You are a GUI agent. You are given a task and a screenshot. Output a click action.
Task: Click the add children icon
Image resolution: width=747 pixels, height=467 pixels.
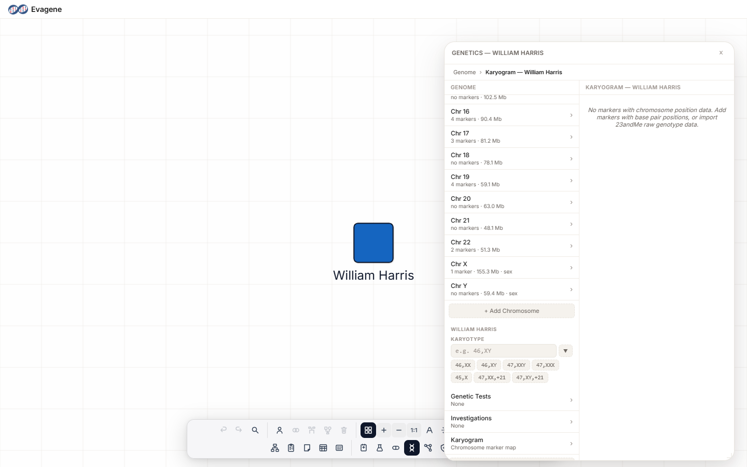pyautogui.click(x=328, y=430)
